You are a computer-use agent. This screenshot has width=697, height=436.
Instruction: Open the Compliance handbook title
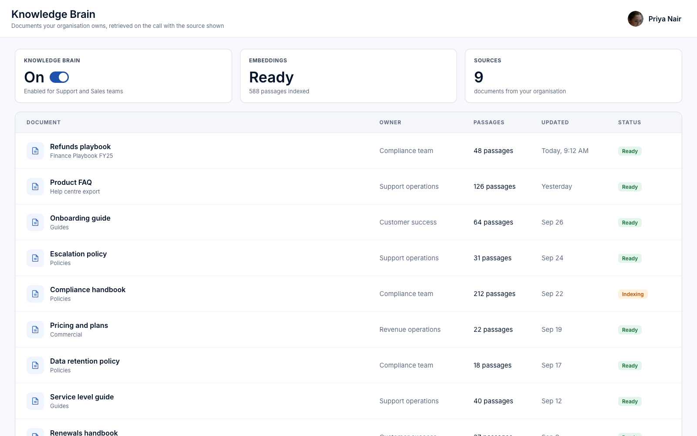(x=88, y=290)
